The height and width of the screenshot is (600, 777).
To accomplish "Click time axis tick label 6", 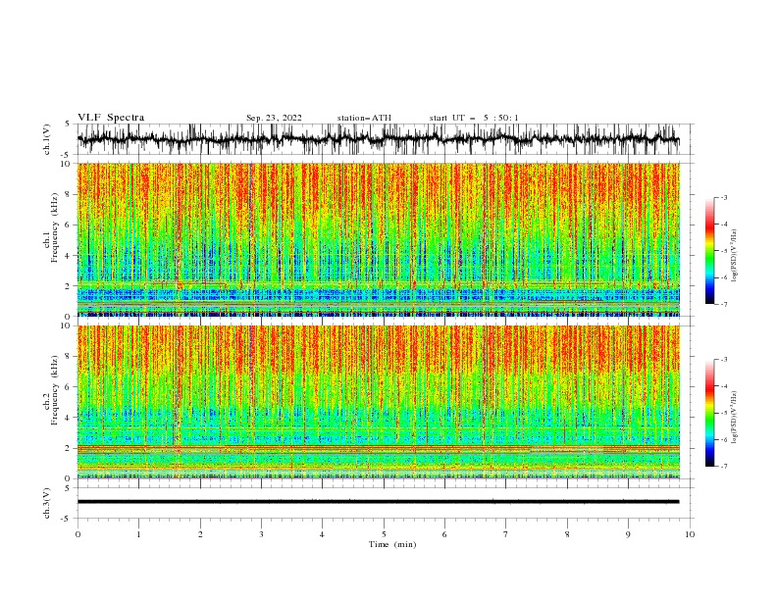I will pyautogui.click(x=444, y=534).
